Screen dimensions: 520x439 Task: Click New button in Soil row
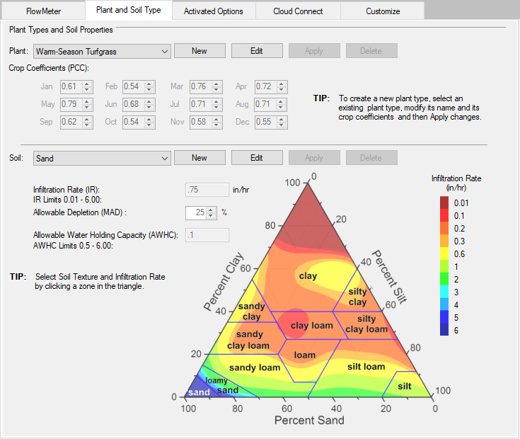[200, 158]
